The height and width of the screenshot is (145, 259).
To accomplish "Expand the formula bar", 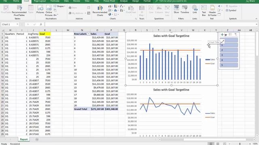I will coord(256,24).
